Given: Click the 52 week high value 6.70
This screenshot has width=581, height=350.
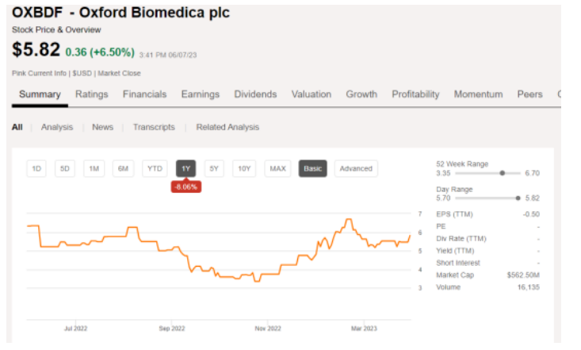Looking at the screenshot, I should point(532,173).
